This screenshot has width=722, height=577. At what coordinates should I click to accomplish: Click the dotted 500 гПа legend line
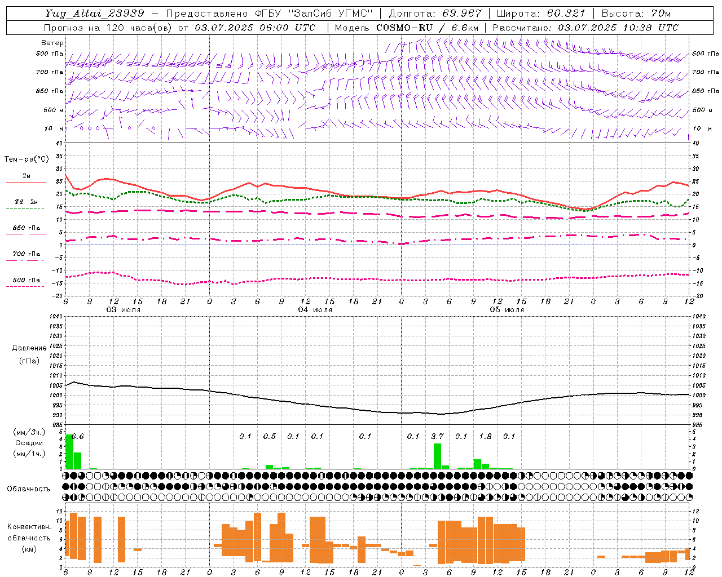pos(25,286)
